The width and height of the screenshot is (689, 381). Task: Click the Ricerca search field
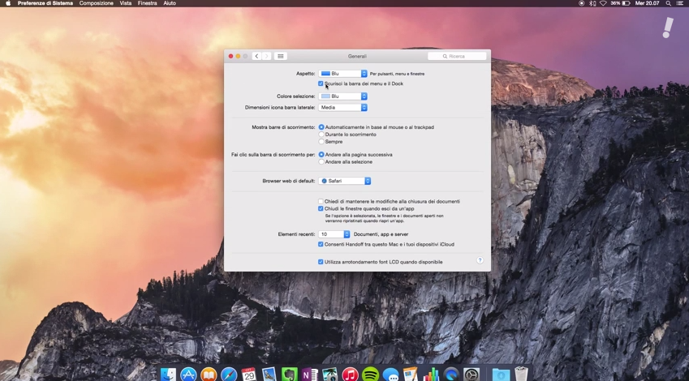458,56
